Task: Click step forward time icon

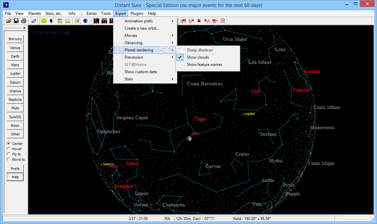Action: click(x=207, y=21)
